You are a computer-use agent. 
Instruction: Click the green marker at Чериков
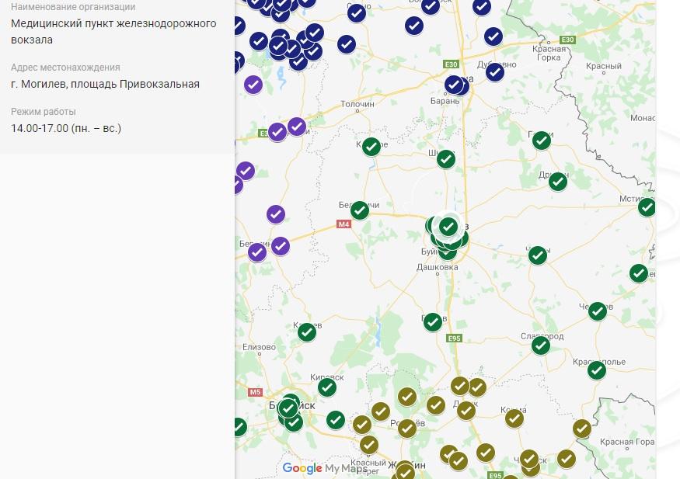click(x=597, y=311)
